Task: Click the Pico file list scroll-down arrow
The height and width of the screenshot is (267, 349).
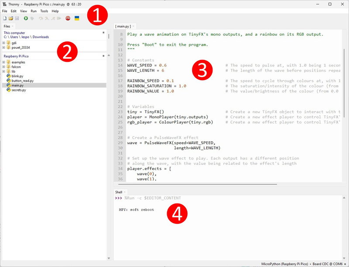Action: [109, 258]
